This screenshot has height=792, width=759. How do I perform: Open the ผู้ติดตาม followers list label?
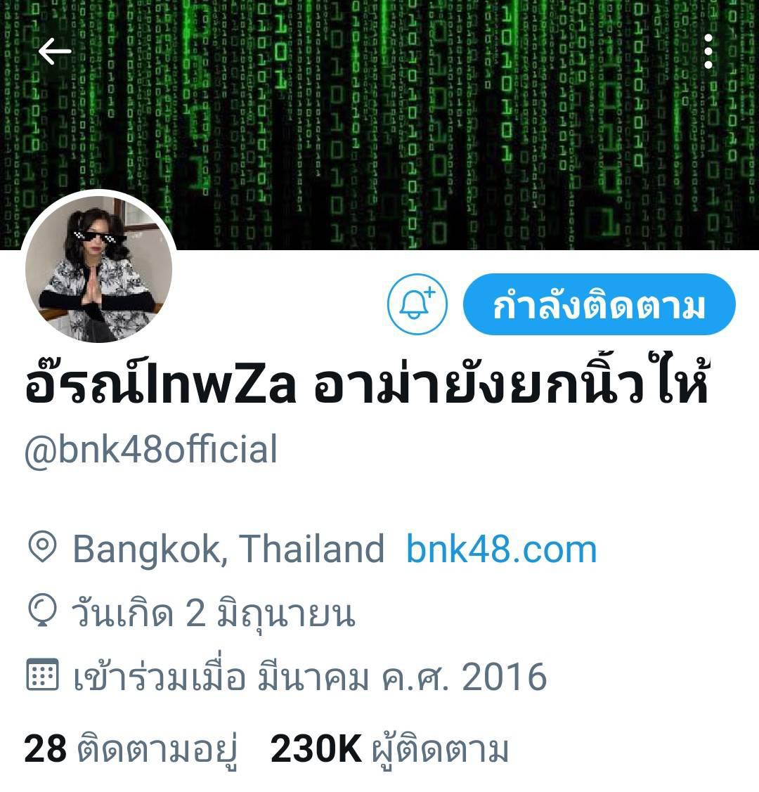(x=439, y=750)
